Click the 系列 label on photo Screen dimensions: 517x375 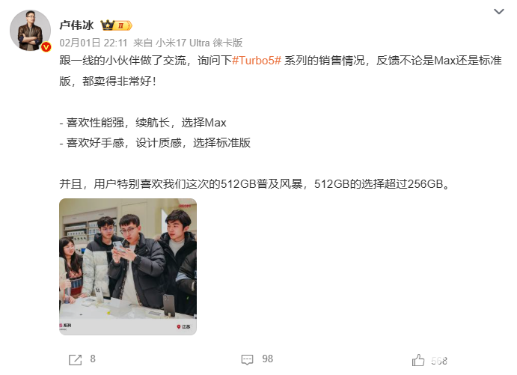point(65,325)
